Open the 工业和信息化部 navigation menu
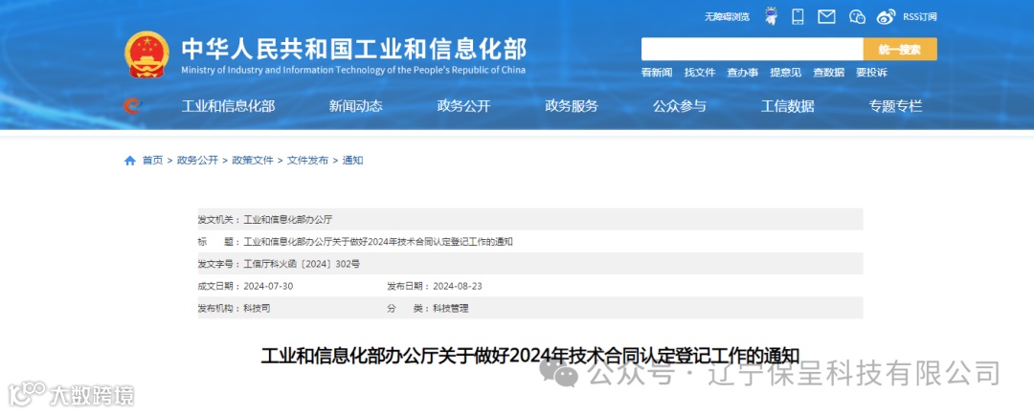The height and width of the screenshot is (414, 1034). coord(228,106)
